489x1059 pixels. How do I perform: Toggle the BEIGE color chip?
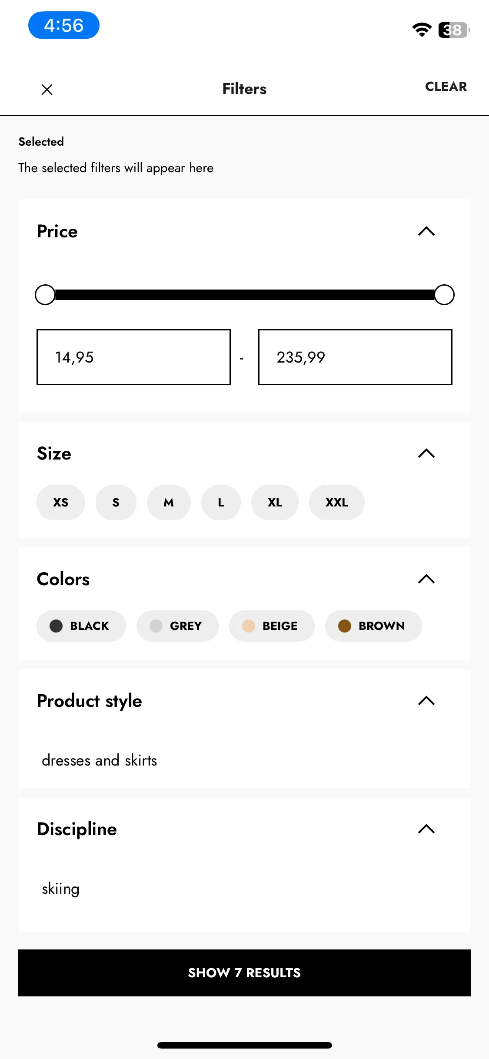[272, 626]
